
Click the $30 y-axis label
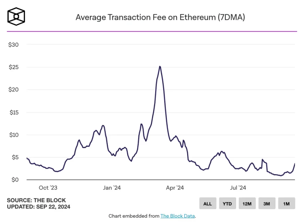click(14, 45)
